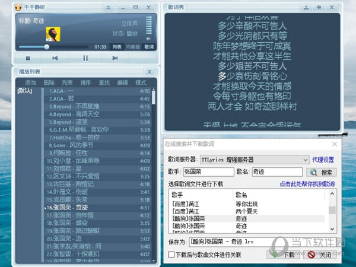This screenshot has height=267, width=356.
Task: Open the 歌词服务器 server dropdown
Action: pos(255,160)
